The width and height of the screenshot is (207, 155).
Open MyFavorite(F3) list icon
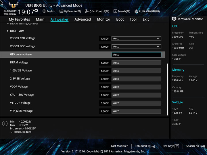61,11
